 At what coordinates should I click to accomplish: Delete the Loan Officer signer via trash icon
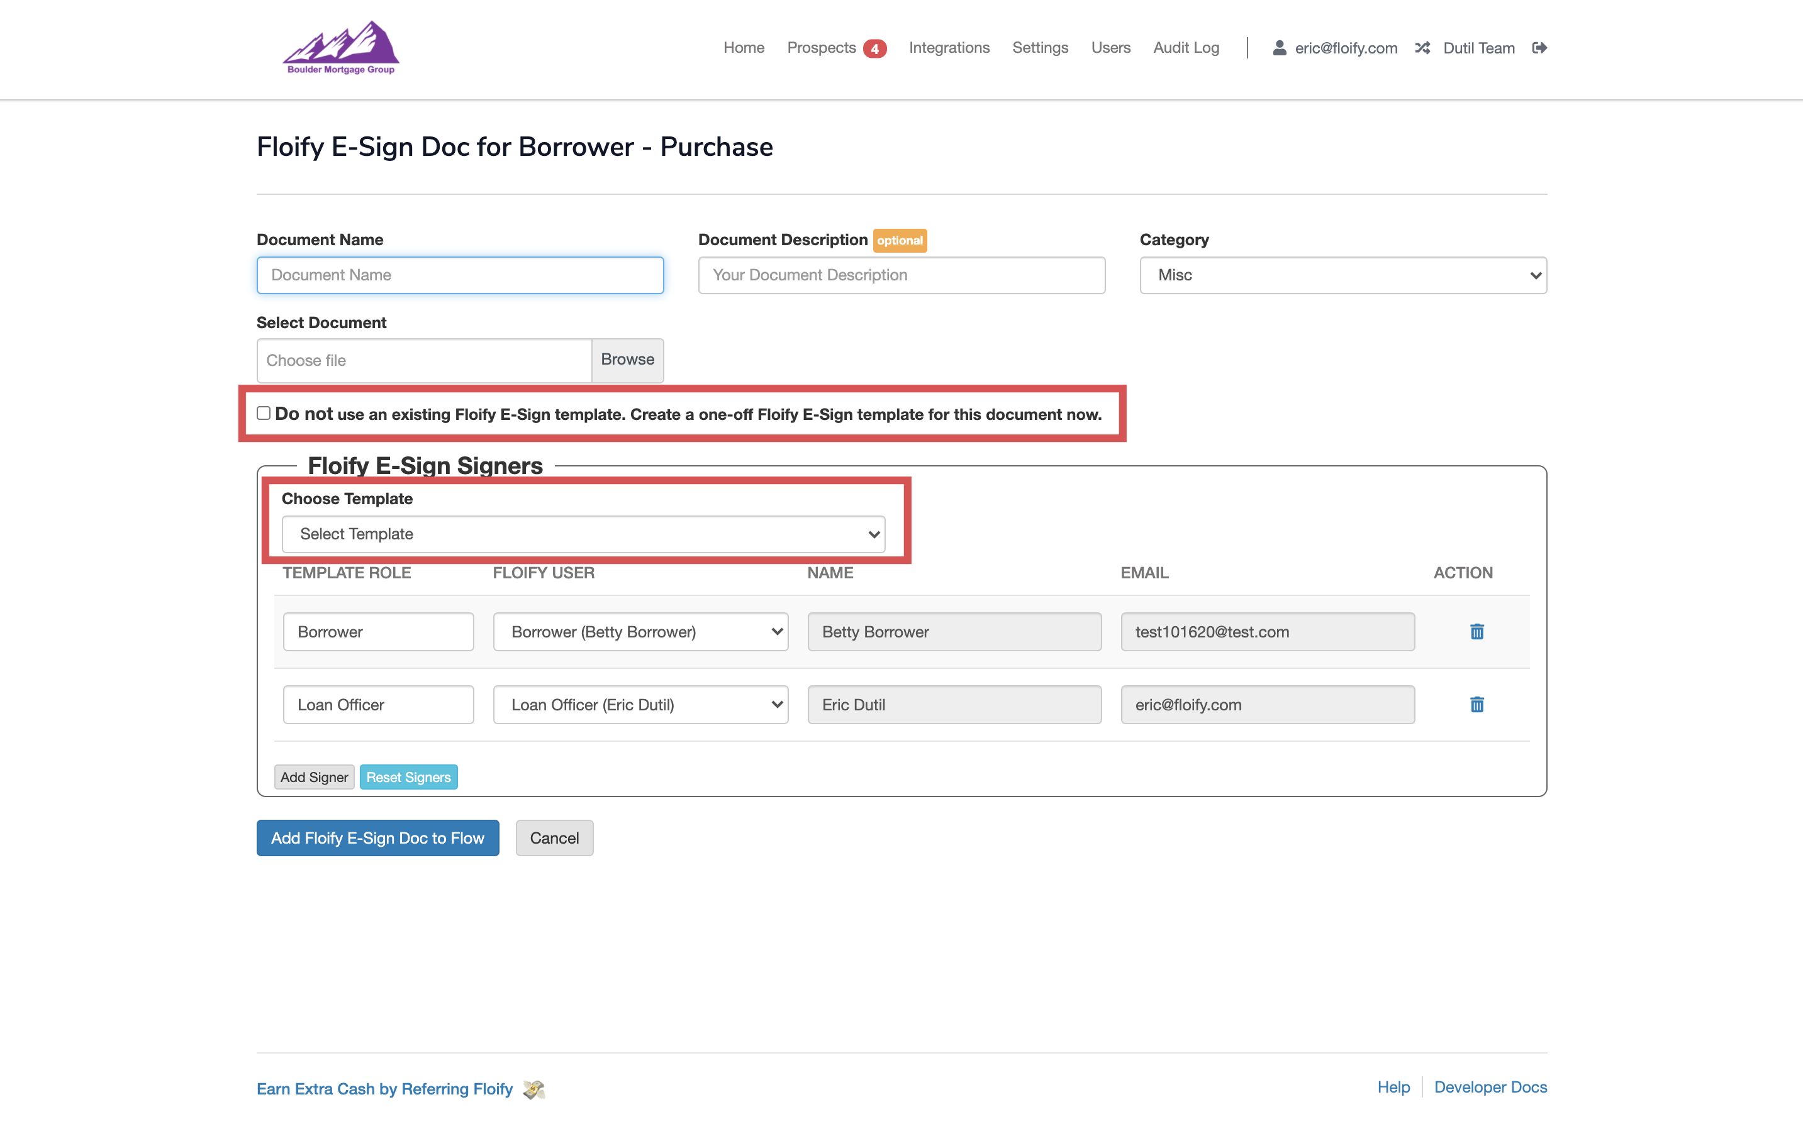pyautogui.click(x=1476, y=704)
